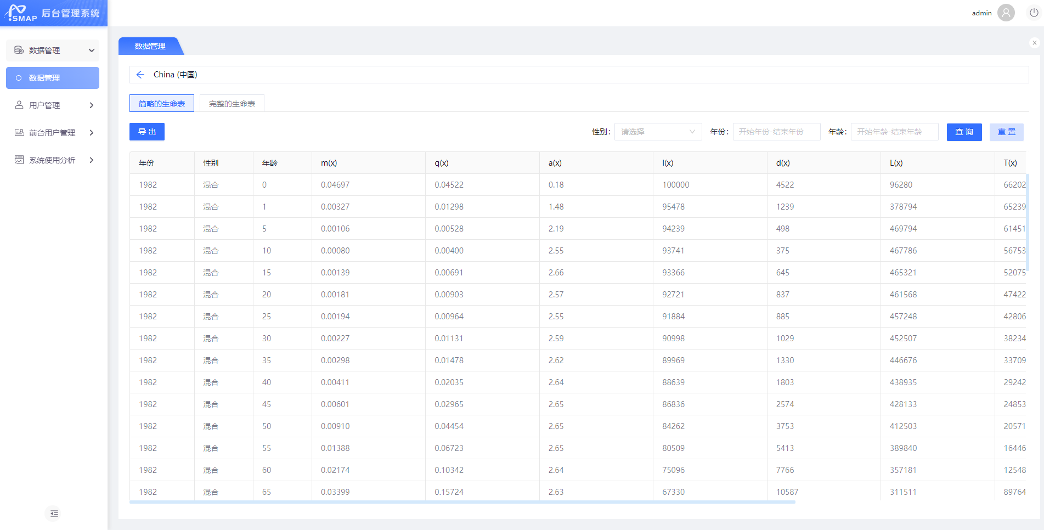Image resolution: width=1044 pixels, height=530 pixels.
Task: Click cell value 0.02965
Action: [449, 404]
